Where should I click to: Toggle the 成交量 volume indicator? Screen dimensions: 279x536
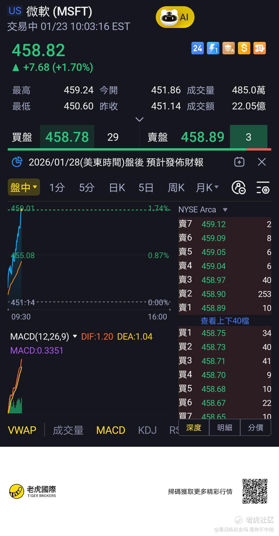(68, 430)
